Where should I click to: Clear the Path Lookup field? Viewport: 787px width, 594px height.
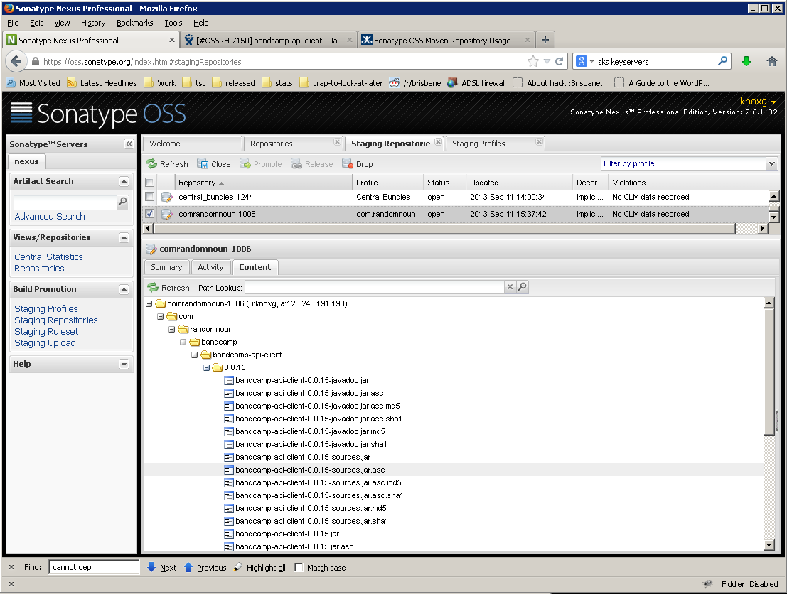510,287
